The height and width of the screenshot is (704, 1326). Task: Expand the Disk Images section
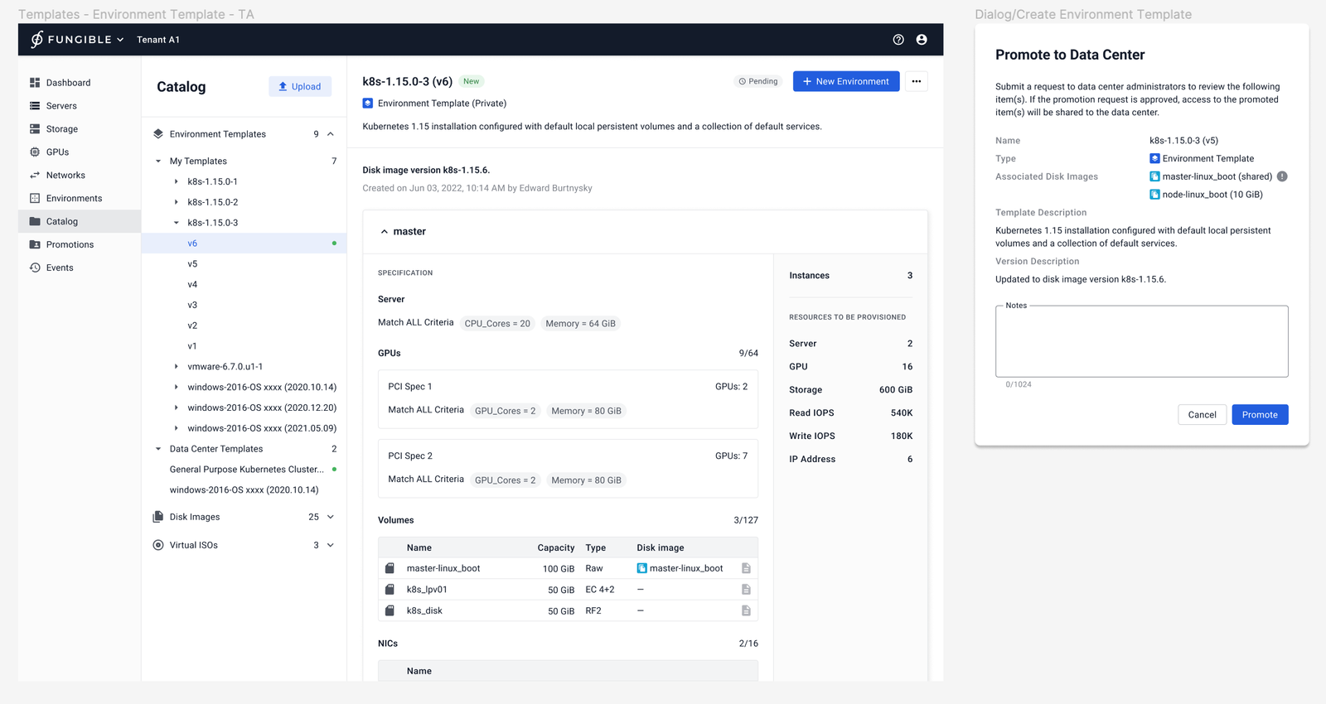pyautogui.click(x=331, y=517)
